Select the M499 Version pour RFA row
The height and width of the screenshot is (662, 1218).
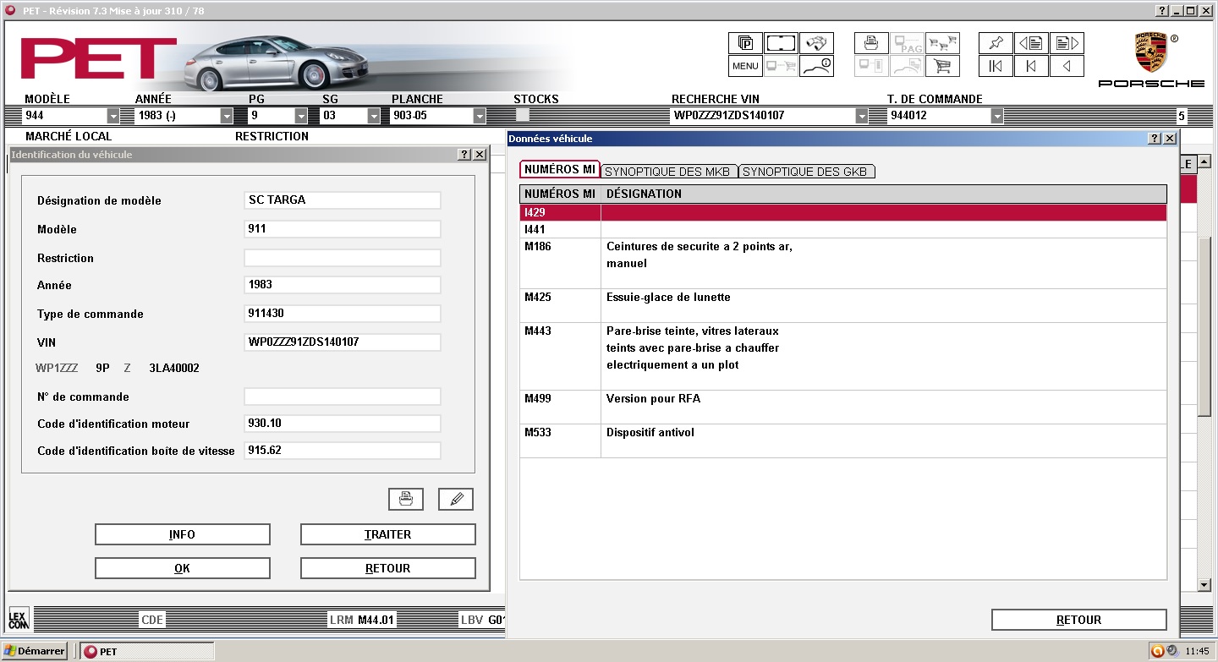click(x=843, y=408)
